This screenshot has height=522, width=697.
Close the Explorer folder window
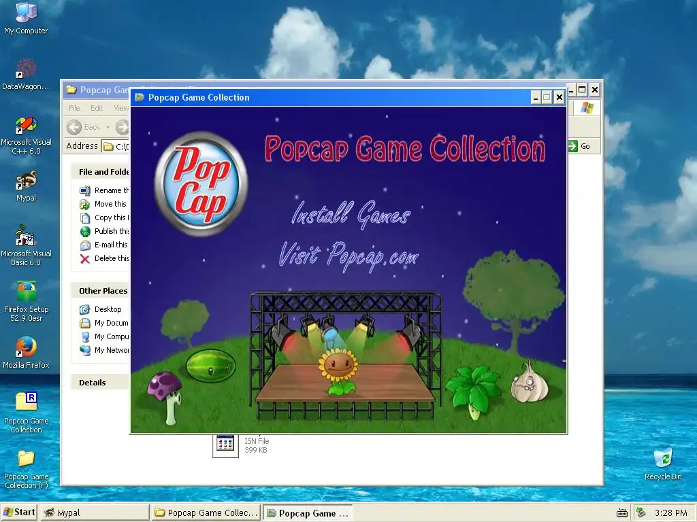(595, 90)
